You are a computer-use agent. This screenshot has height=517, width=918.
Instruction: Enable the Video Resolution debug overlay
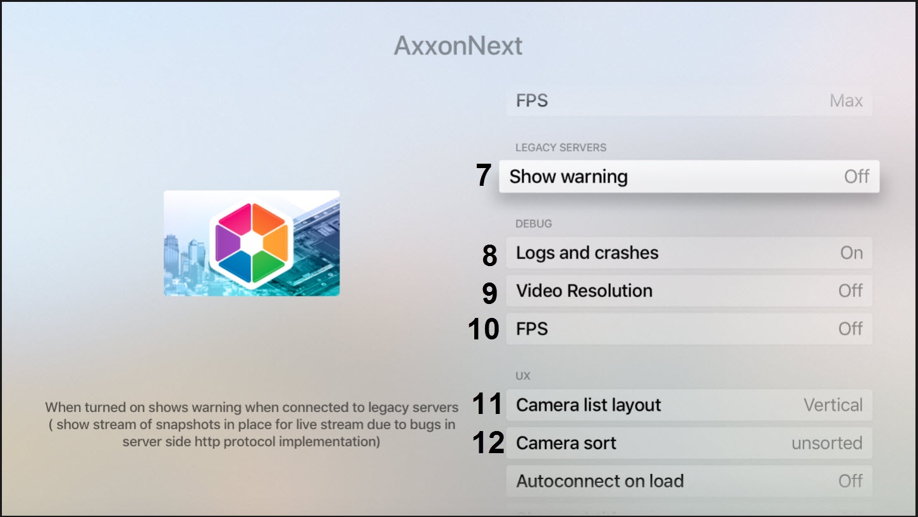pyautogui.click(x=688, y=291)
